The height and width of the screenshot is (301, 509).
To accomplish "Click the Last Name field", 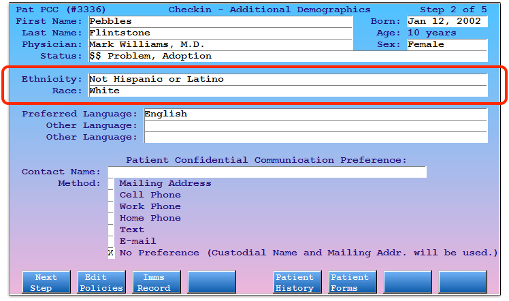I will [220, 33].
